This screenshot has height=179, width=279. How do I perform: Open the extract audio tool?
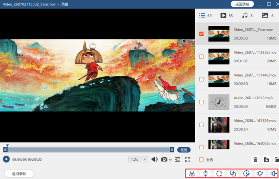pyautogui.click(x=260, y=173)
